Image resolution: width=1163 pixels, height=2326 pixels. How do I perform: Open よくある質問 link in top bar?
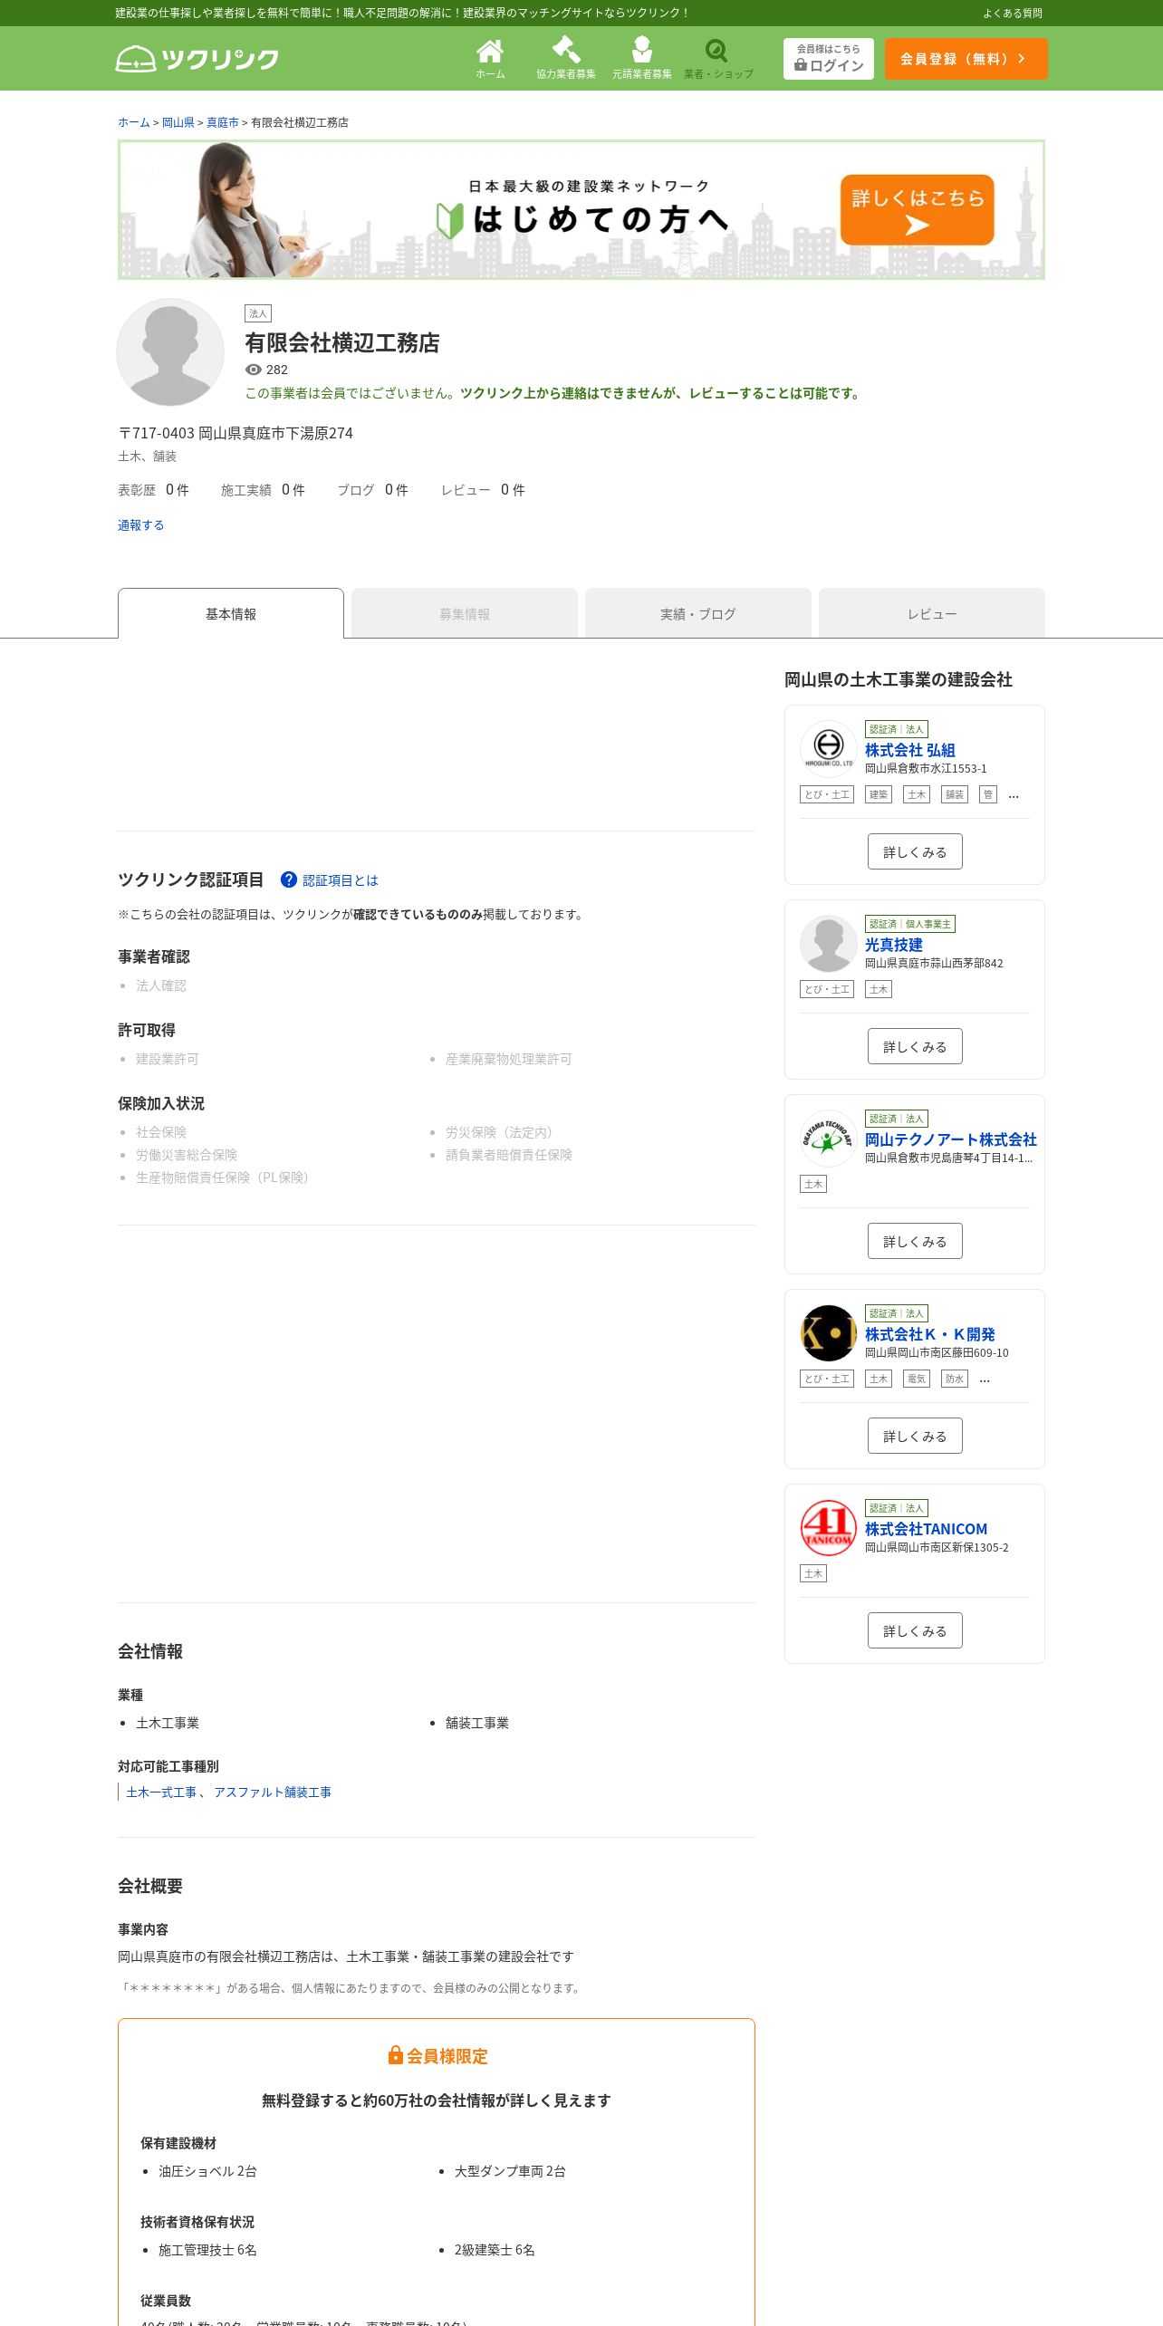[1013, 13]
